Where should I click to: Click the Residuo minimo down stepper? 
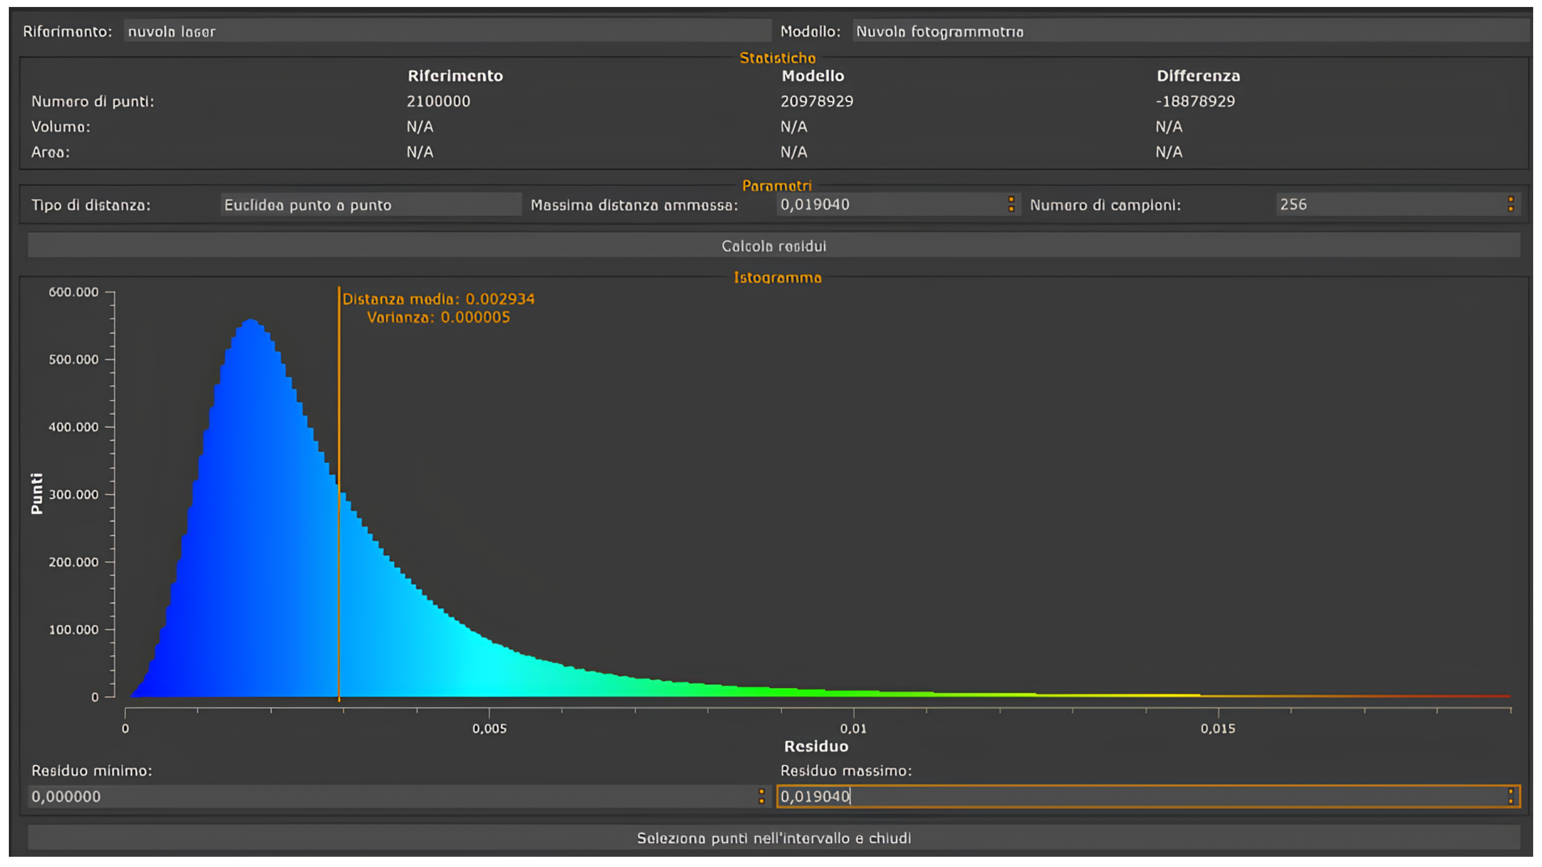click(761, 802)
